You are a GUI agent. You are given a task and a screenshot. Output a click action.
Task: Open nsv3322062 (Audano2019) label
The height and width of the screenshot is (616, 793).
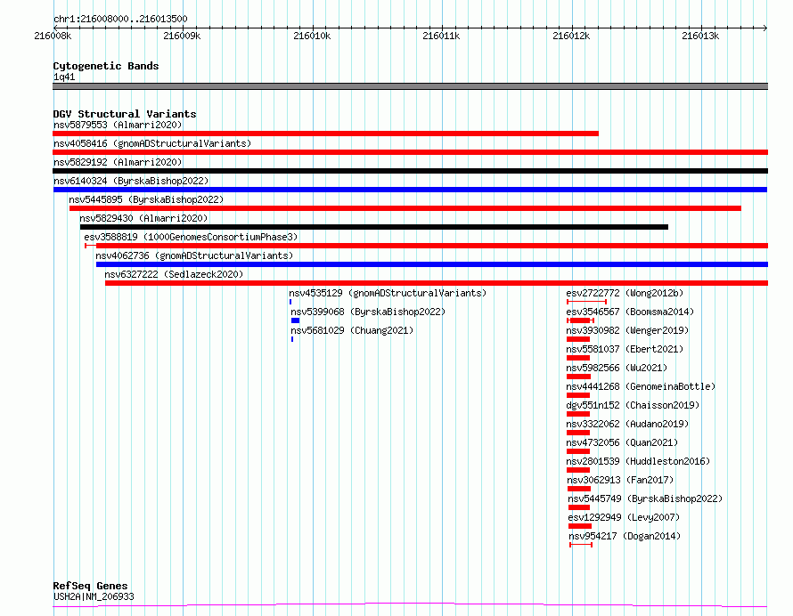coord(627,424)
